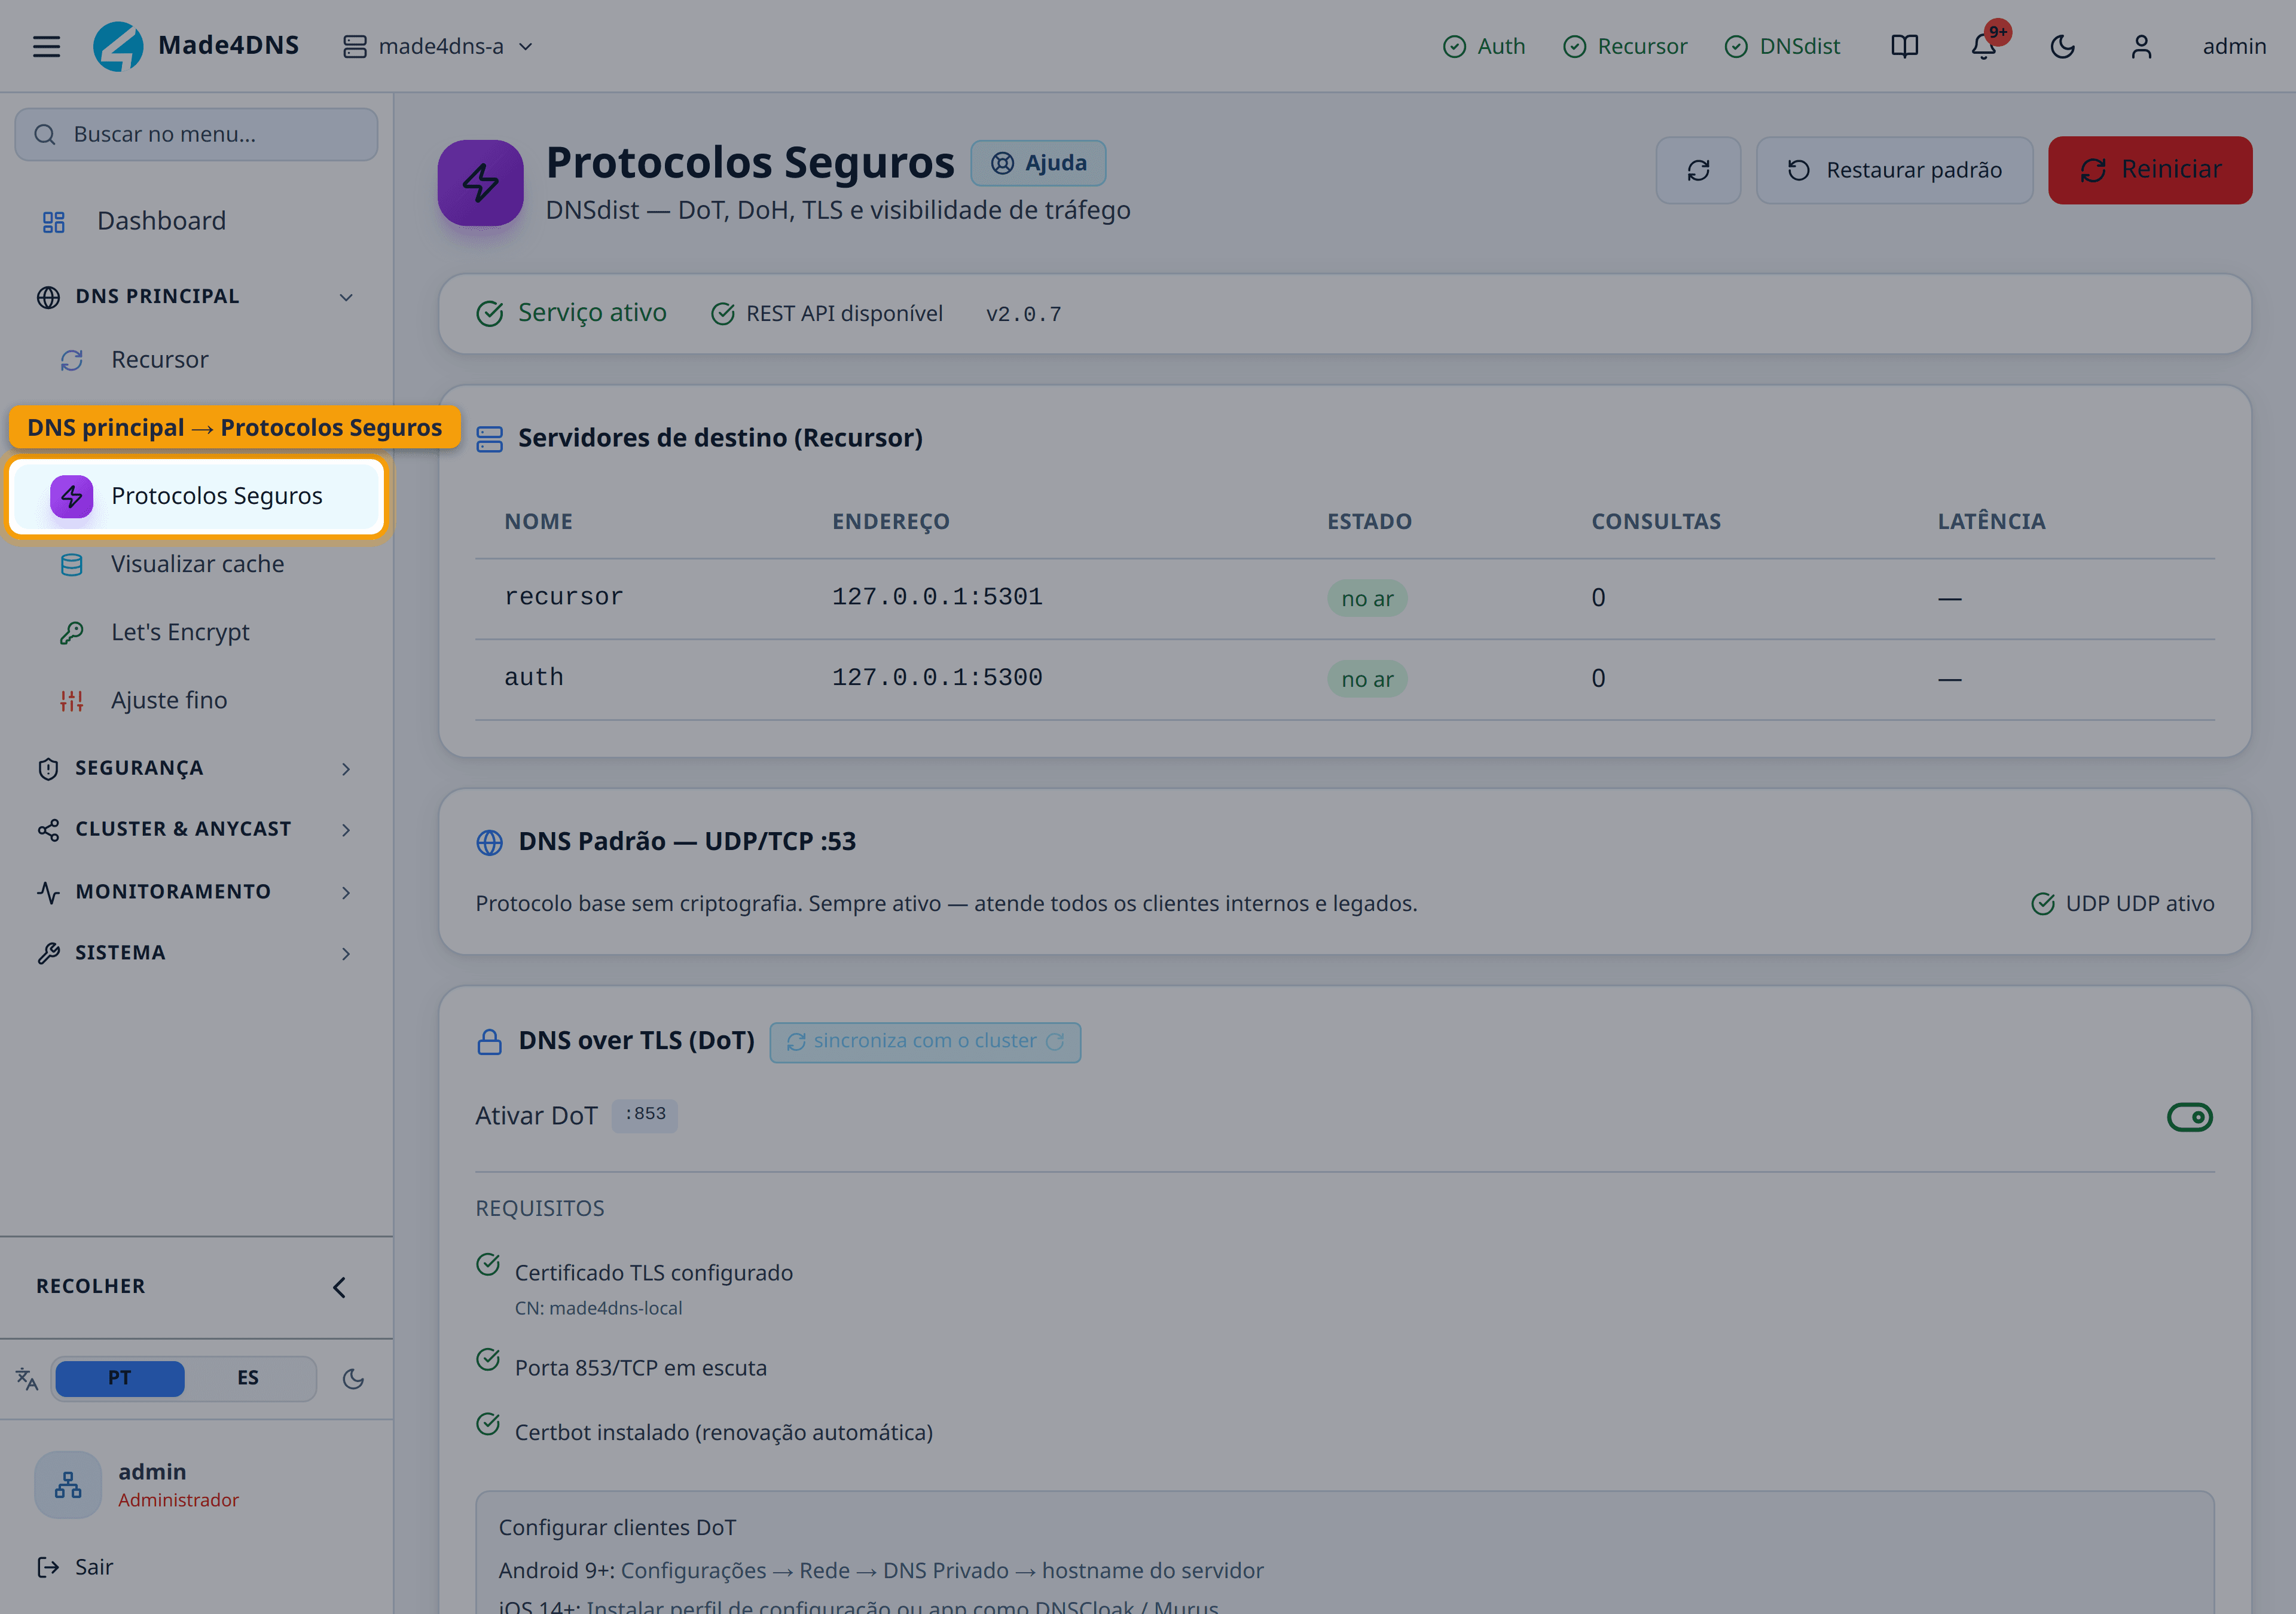
Task: Toggle dark mode in sidebar footer
Action: coord(353,1379)
